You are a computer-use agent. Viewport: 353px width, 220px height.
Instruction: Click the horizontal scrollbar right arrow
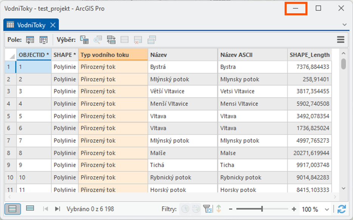pyautogui.click(x=335, y=197)
